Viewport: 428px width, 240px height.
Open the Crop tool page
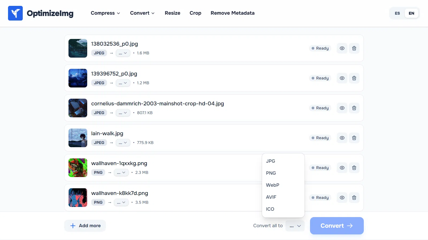coord(195,13)
